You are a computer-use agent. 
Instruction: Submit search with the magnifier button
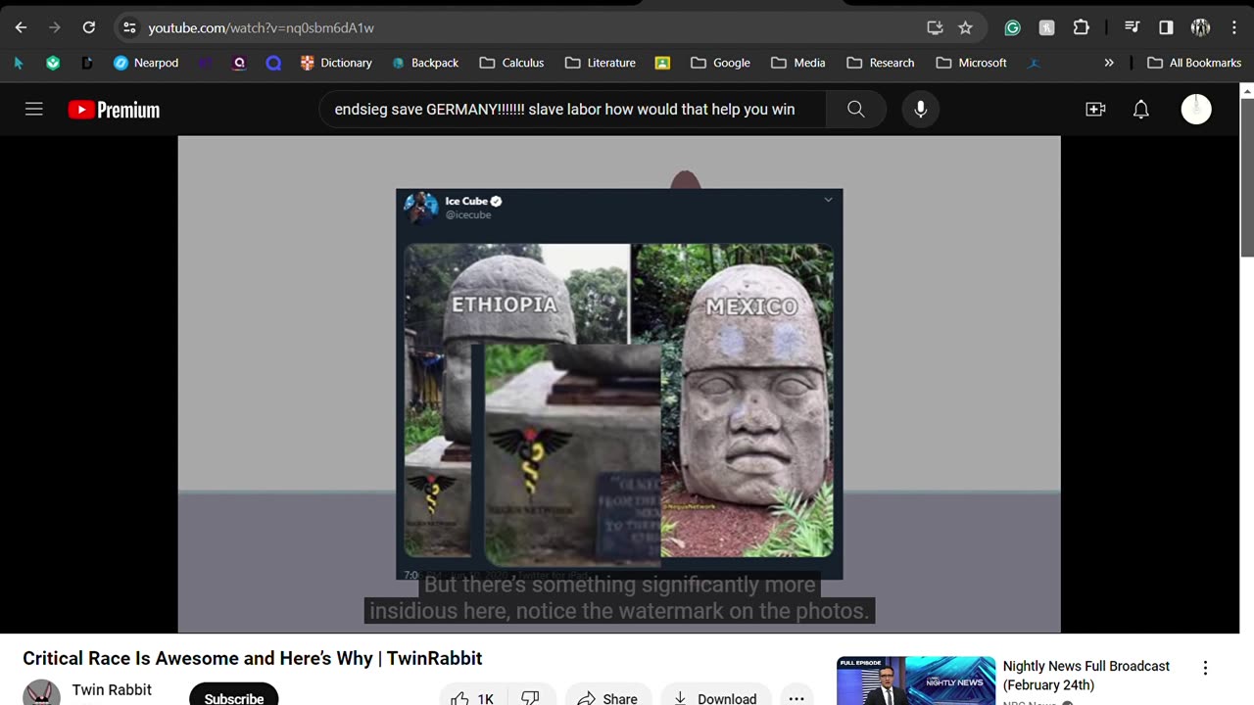pyautogui.click(x=856, y=110)
